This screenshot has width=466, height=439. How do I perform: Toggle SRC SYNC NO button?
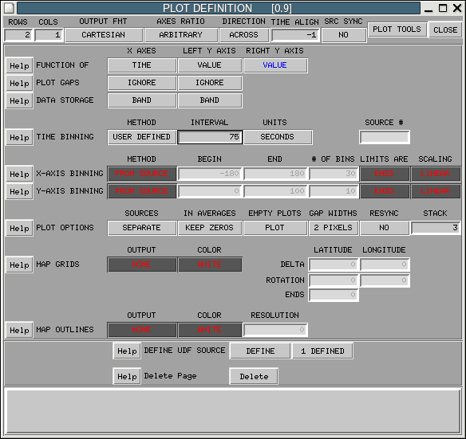[x=344, y=35]
